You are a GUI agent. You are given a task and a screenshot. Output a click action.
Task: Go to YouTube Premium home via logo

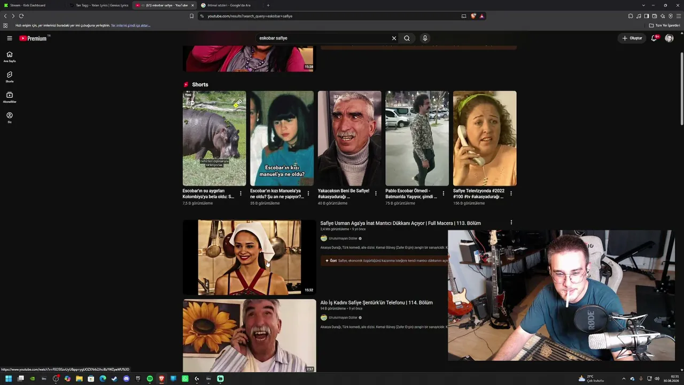34,38
